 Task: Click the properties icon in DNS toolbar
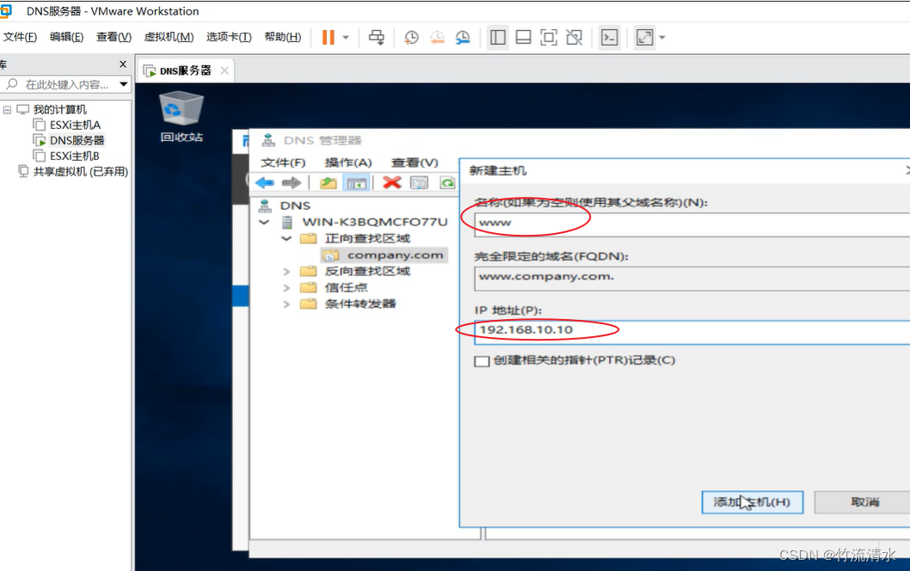pyautogui.click(x=419, y=183)
